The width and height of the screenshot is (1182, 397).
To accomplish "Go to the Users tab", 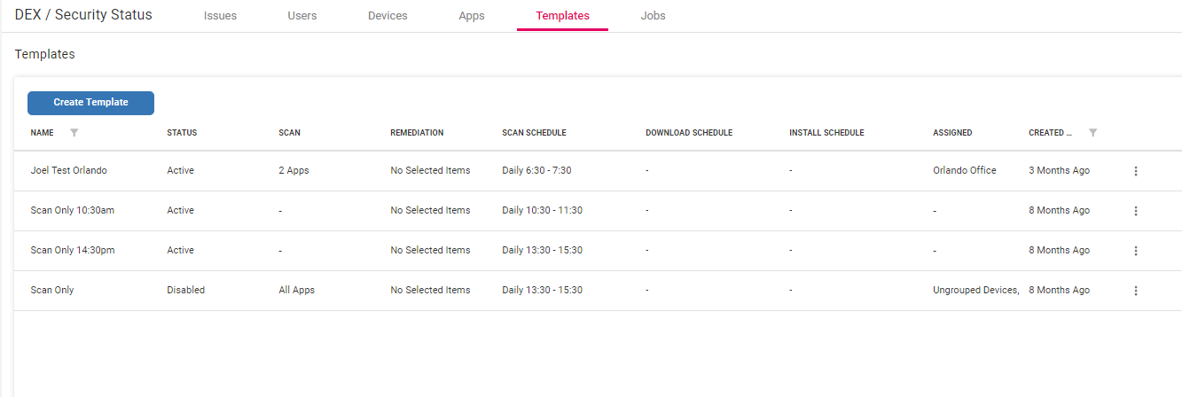I will (x=302, y=16).
